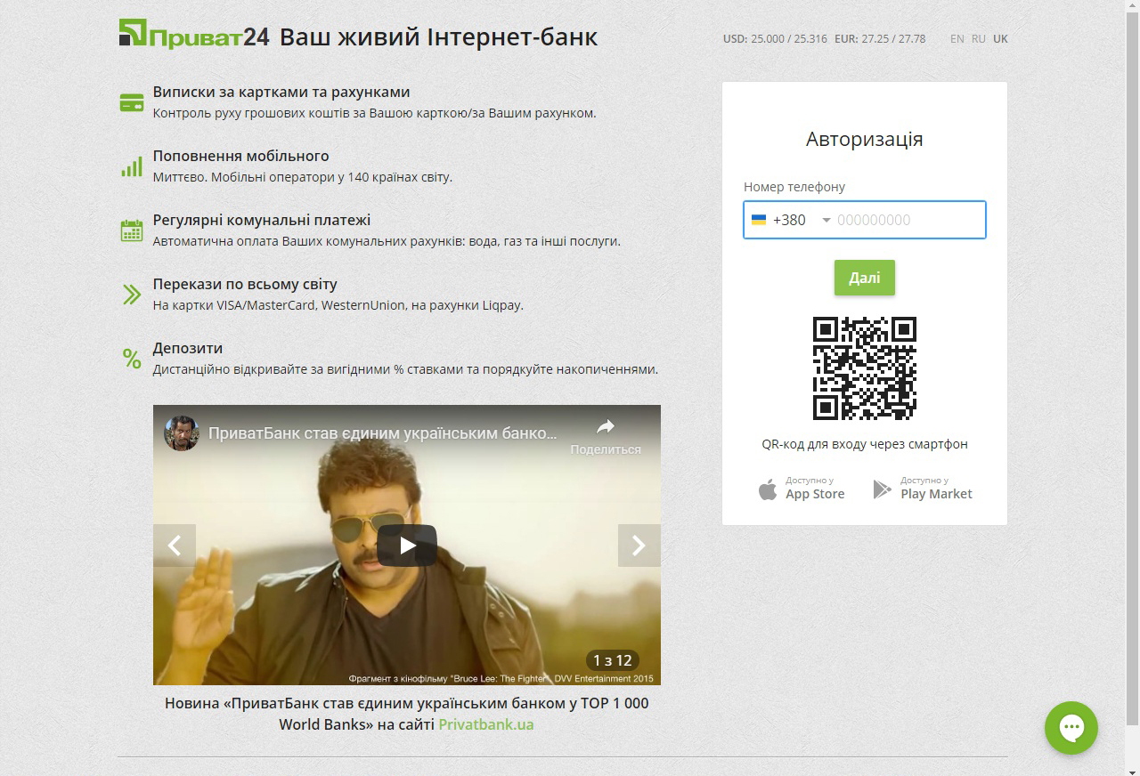Focus the phone number input field
Screen dimensions: 1140x776
(x=908, y=220)
